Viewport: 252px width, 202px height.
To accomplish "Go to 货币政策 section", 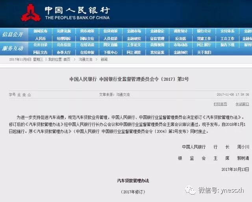I will (87, 31).
